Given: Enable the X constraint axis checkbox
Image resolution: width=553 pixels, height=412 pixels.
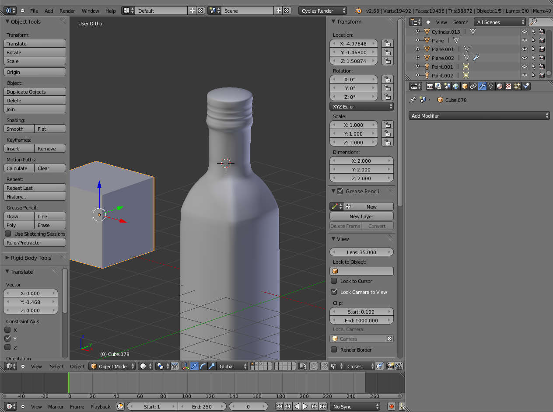Looking at the screenshot, I should coord(7,330).
